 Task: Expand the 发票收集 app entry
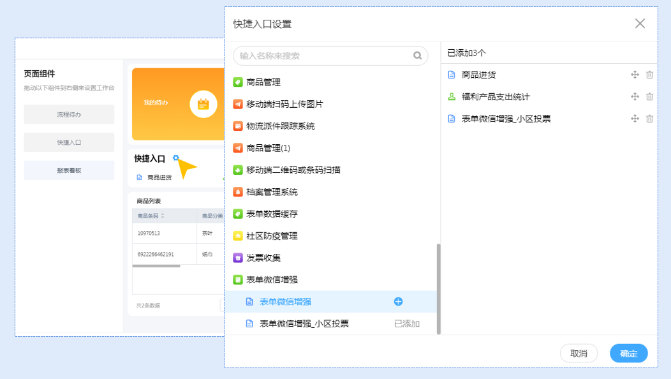pos(263,258)
